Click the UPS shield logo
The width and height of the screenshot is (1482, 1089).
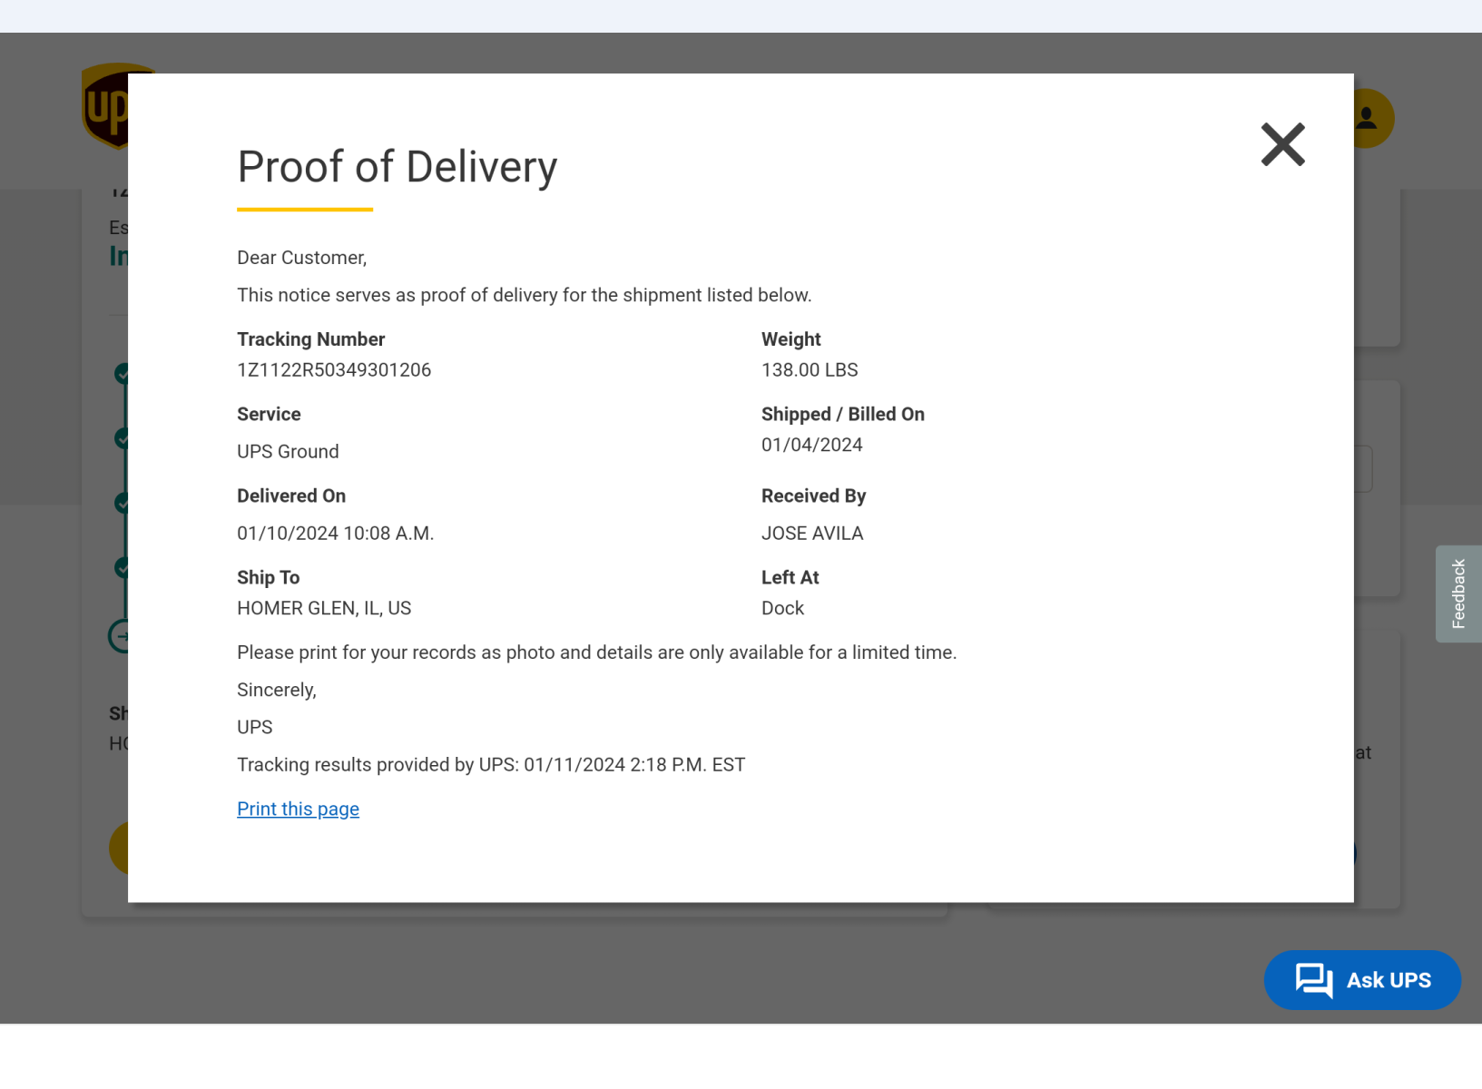[104, 105]
